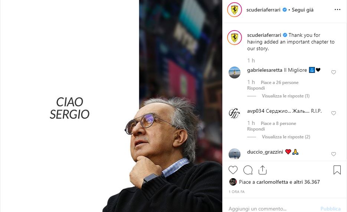Focus the Aggiungi un commento field
This screenshot has height=212, width=347.
(272, 209)
